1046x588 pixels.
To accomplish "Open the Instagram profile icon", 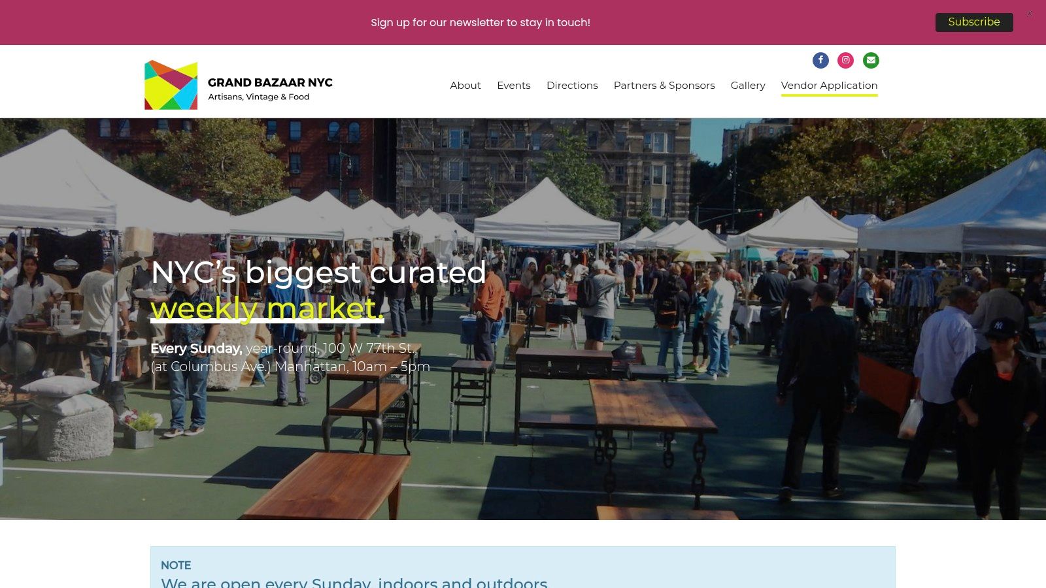I will [845, 60].
